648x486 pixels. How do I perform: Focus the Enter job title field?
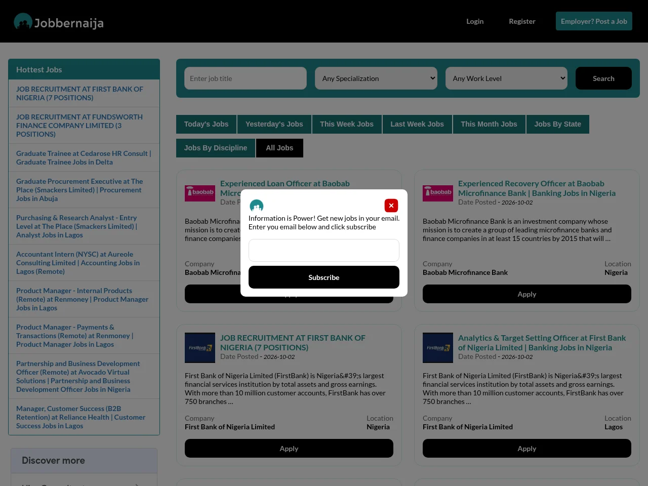pyautogui.click(x=246, y=78)
